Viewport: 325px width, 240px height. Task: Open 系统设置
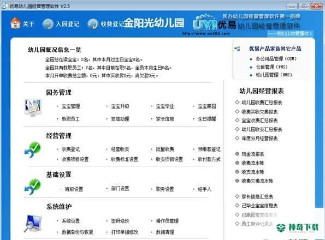[x=70, y=221]
